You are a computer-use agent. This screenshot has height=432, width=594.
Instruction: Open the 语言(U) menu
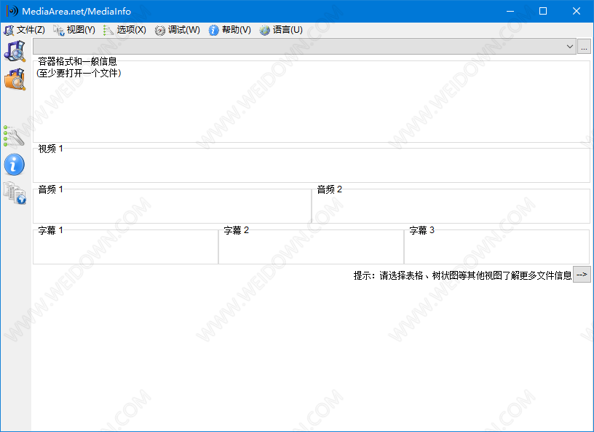[281, 30]
